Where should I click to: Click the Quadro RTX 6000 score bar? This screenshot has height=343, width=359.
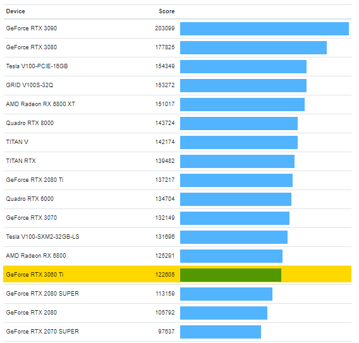point(236,200)
